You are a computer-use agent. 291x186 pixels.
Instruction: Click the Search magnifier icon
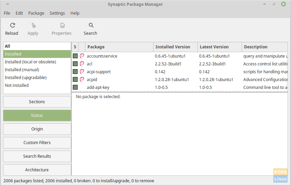pos(91,25)
